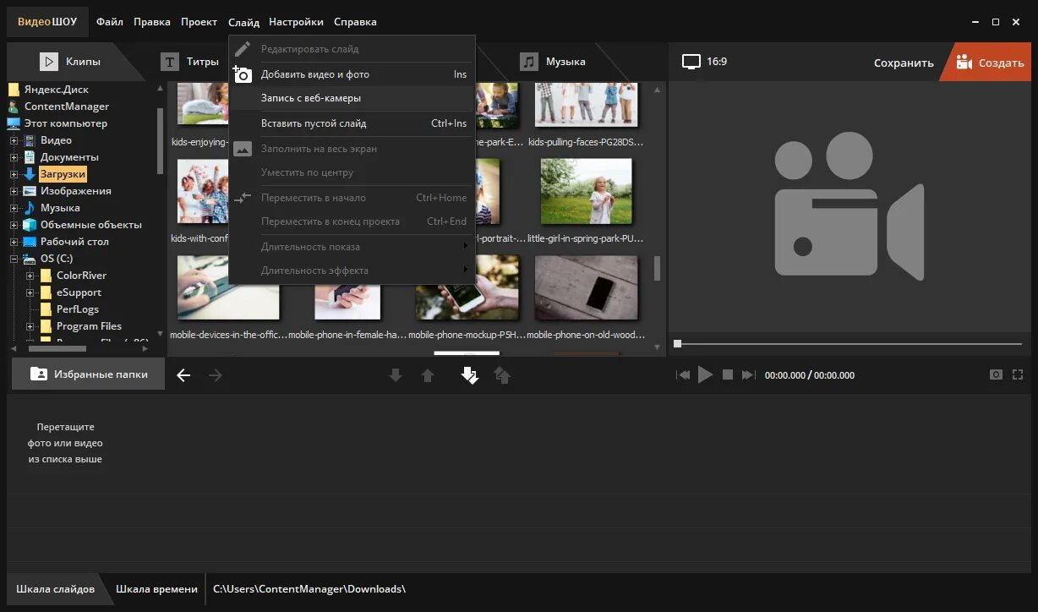The image size is (1038, 612).
Task: Click the remove-all-from-project icon
Action: pyautogui.click(x=503, y=375)
